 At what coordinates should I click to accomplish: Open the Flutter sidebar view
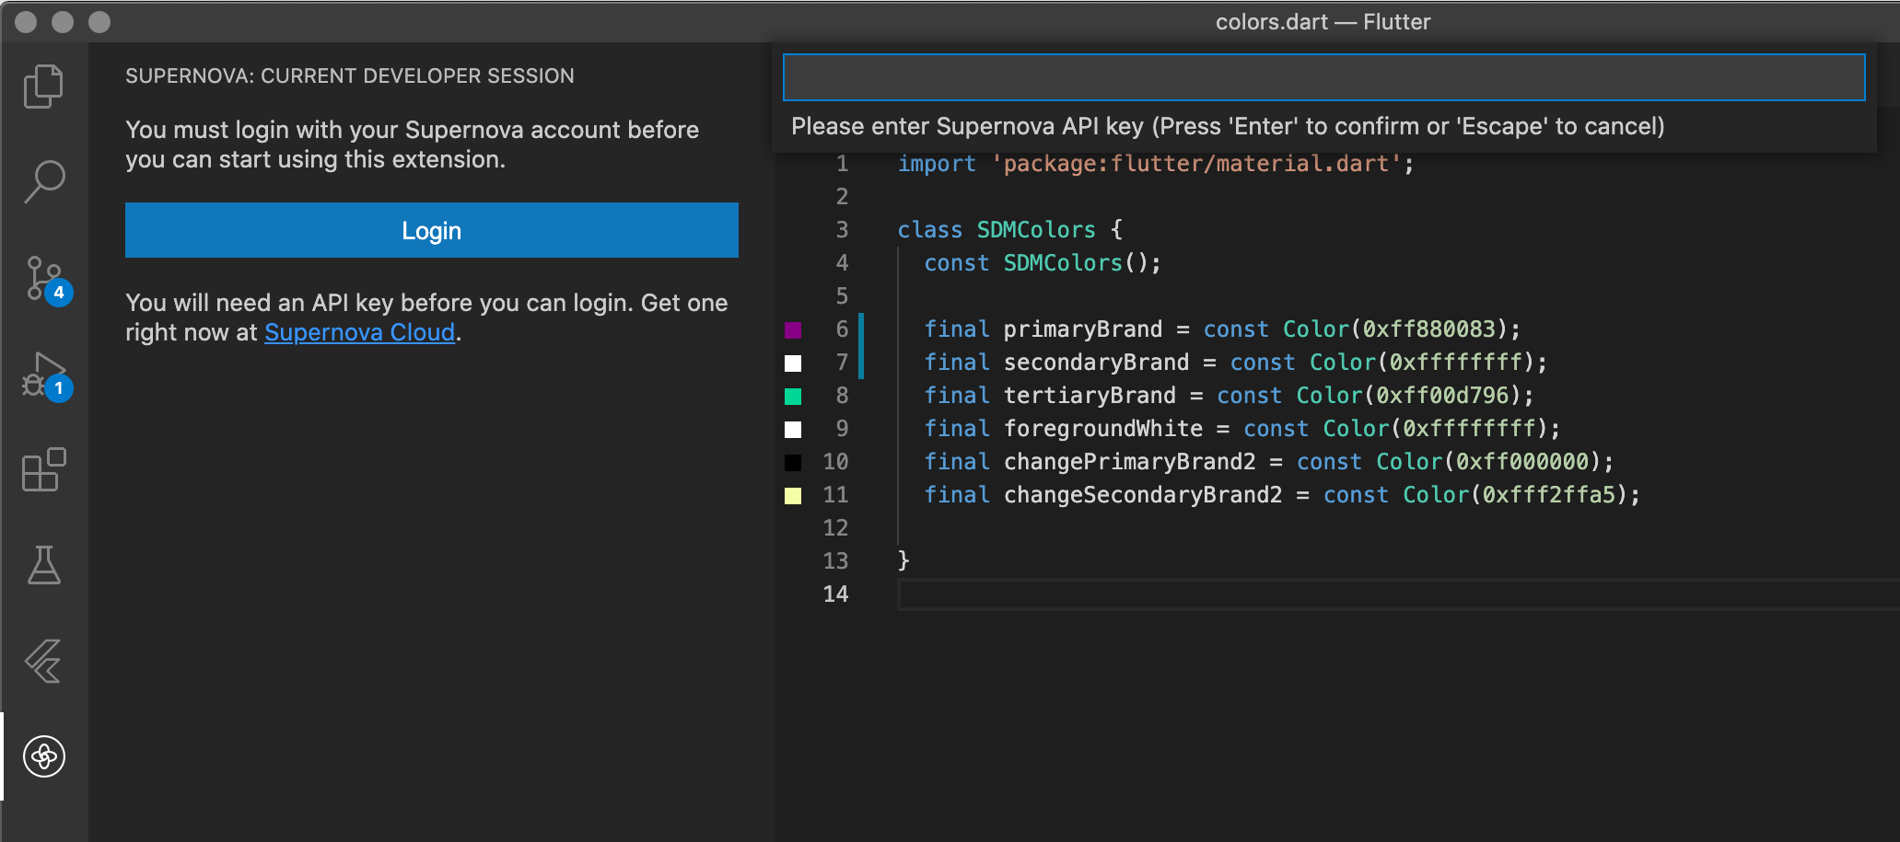click(x=43, y=661)
